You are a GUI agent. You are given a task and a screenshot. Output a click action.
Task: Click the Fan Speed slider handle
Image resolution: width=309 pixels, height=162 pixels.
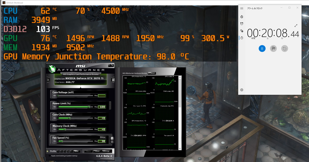pos(62,141)
